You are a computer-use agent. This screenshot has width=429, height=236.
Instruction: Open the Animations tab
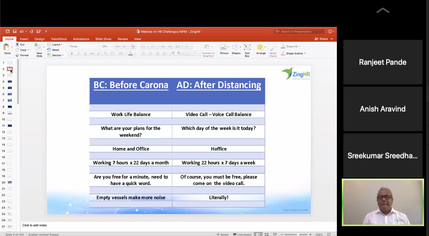tap(81, 39)
